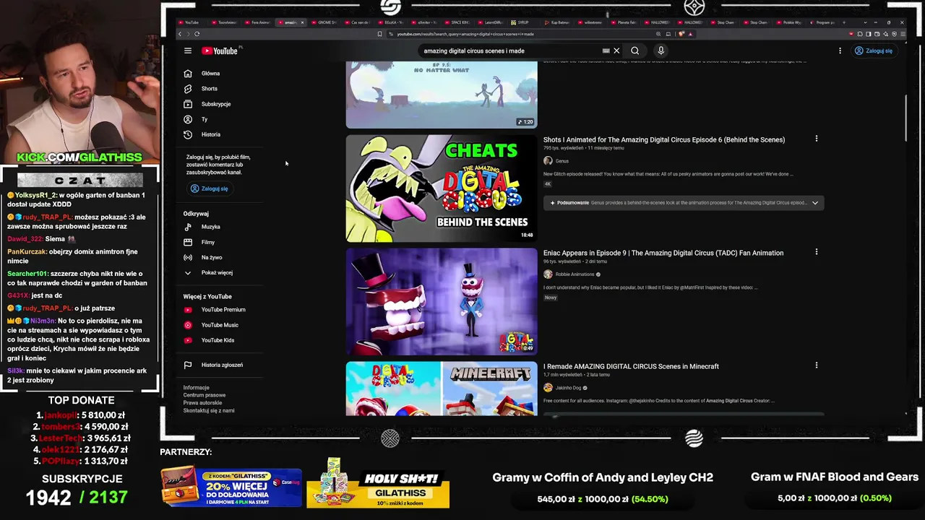
Task: Click the sidebar Zaloguj się button
Action: (209, 188)
